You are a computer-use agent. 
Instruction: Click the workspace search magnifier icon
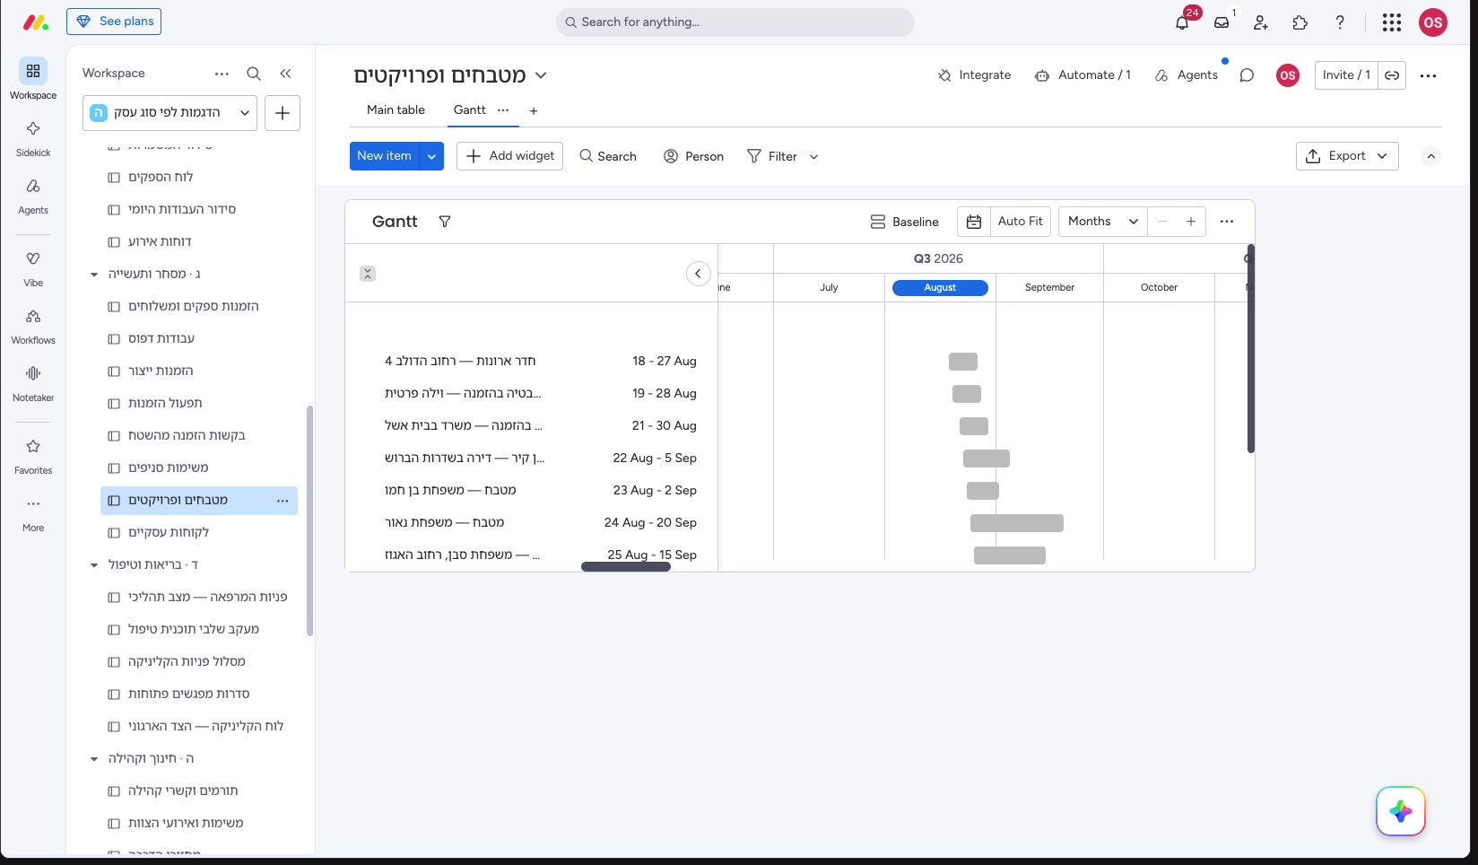pyautogui.click(x=254, y=74)
